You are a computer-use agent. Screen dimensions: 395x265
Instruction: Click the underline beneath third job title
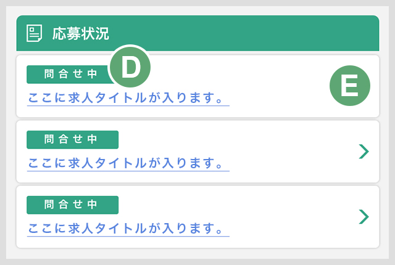[x=128, y=236]
